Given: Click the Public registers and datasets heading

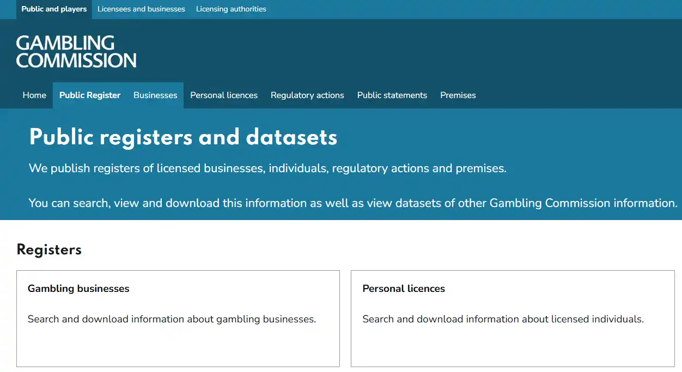Looking at the screenshot, I should pos(184,137).
